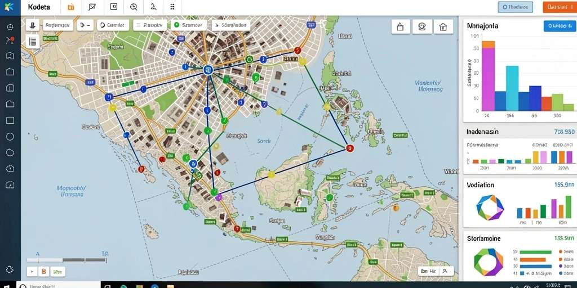Select the crosshair target icon in left sidebar
This screenshot has width=577, height=288.
point(10,27)
